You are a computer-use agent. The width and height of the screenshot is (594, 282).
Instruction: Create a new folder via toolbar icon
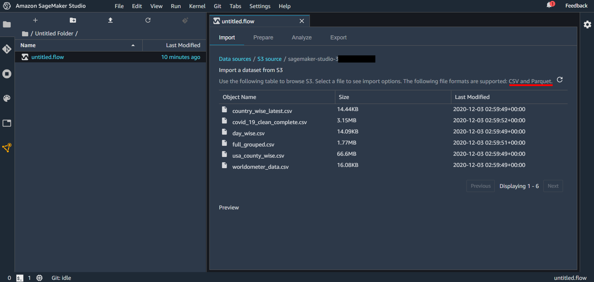click(73, 20)
